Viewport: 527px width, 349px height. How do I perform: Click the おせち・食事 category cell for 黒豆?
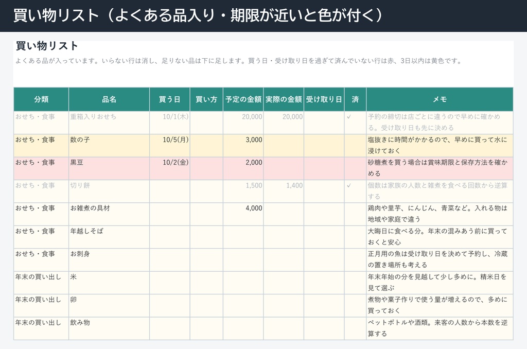tap(41, 168)
